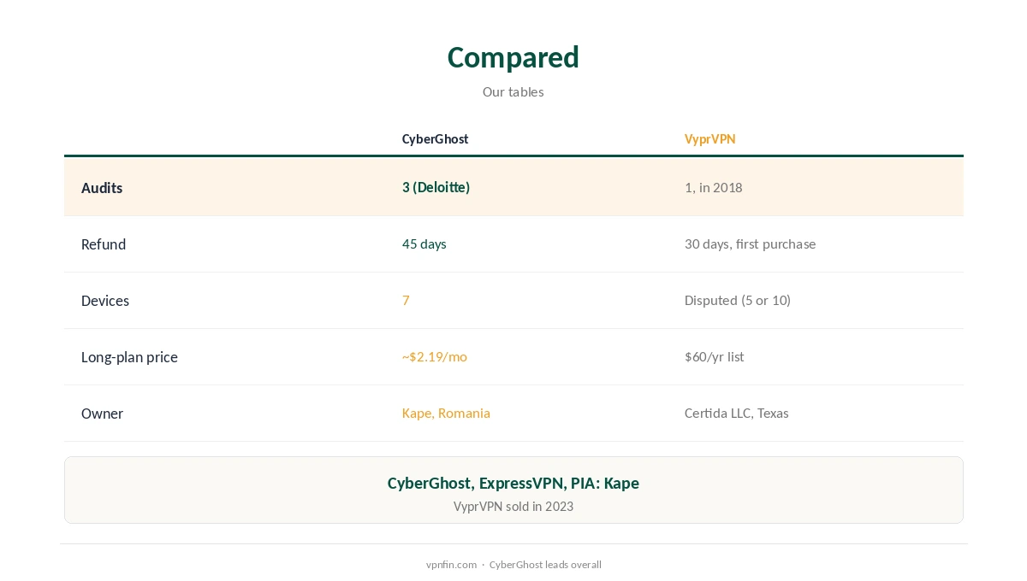Open the vpnfin.com footer link
This screenshot has height=581, width=1027.
pyautogui.click(x=451, y=565)
